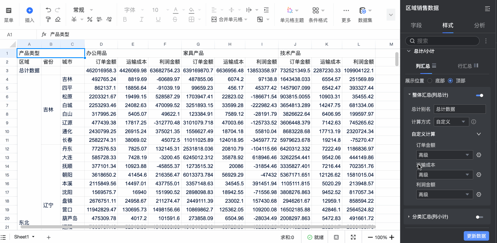Image resolution: width=497 pixels, height=243 pixels.
Task: Click gear icon next to 订单金额 dropdown
Action: tap(479, 155)
